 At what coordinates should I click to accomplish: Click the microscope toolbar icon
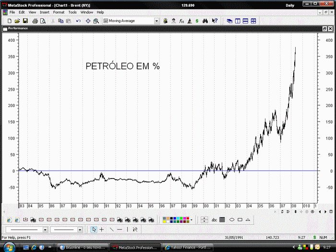[190, 21]
